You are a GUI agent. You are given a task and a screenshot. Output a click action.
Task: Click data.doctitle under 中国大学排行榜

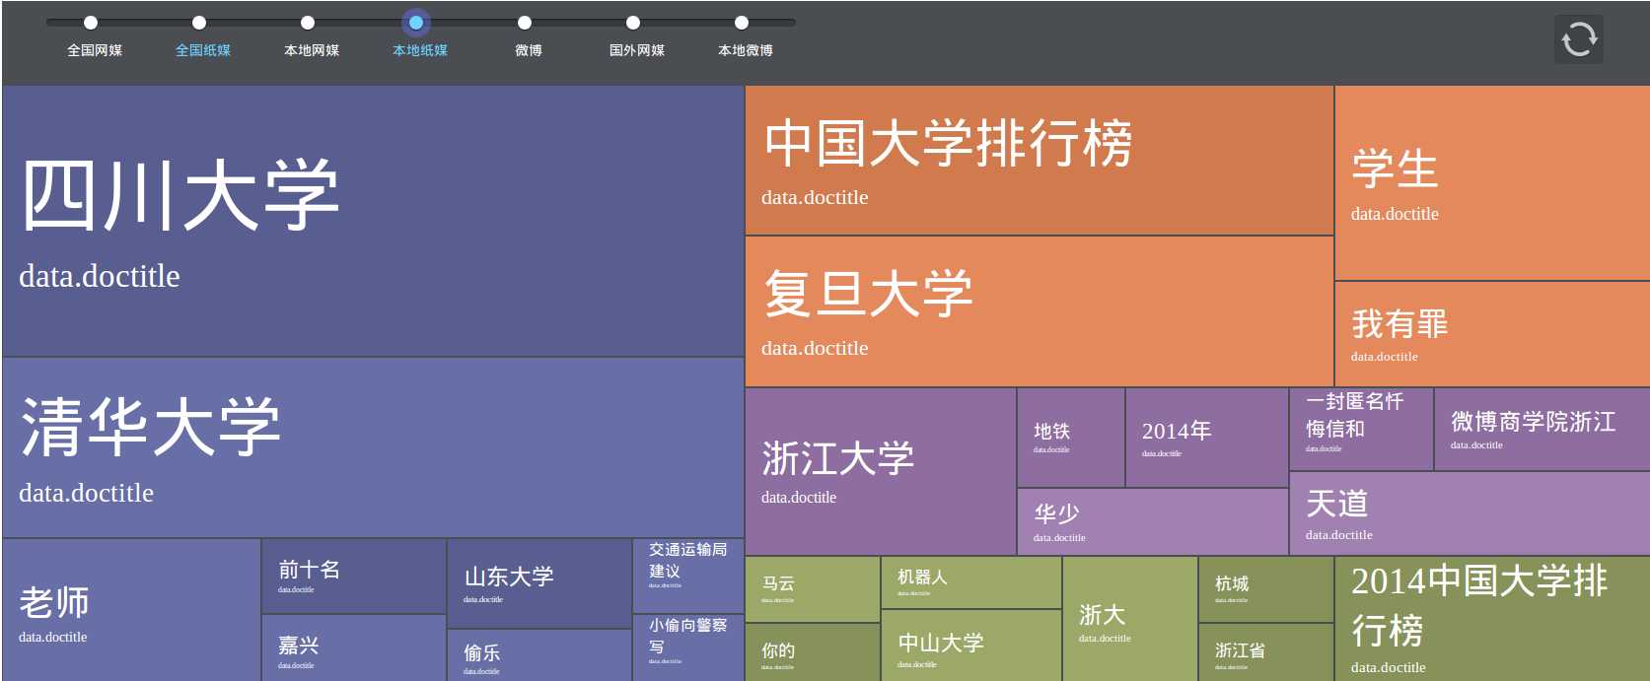click(x=815, y=197)
